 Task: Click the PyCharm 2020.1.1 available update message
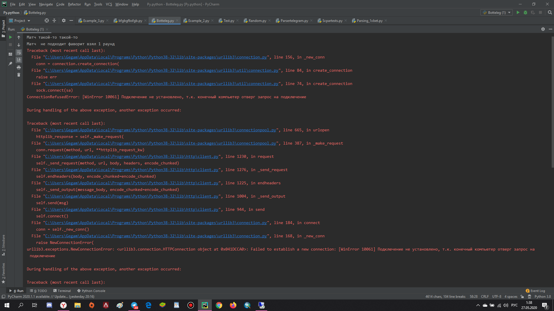point(51,297)
